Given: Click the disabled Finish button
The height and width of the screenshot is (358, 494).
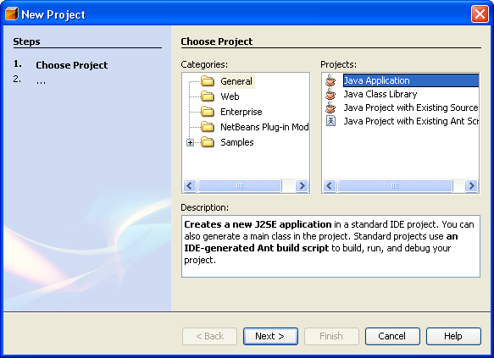Looking at the screenshot, I should click(331, 336).
